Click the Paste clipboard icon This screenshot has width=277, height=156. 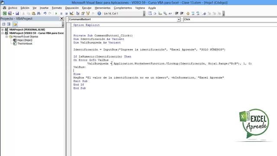tap(33, 13)
